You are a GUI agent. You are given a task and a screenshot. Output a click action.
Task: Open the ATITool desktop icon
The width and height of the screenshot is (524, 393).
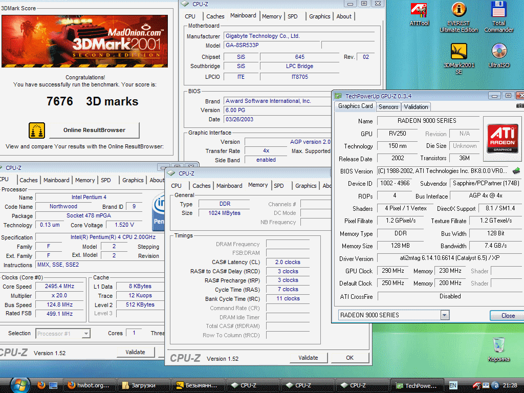click(x=419, y=14)
